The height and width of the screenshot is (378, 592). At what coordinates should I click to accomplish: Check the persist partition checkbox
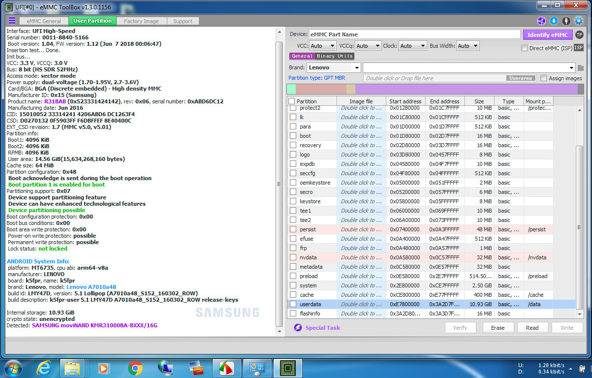coord(293,229)
